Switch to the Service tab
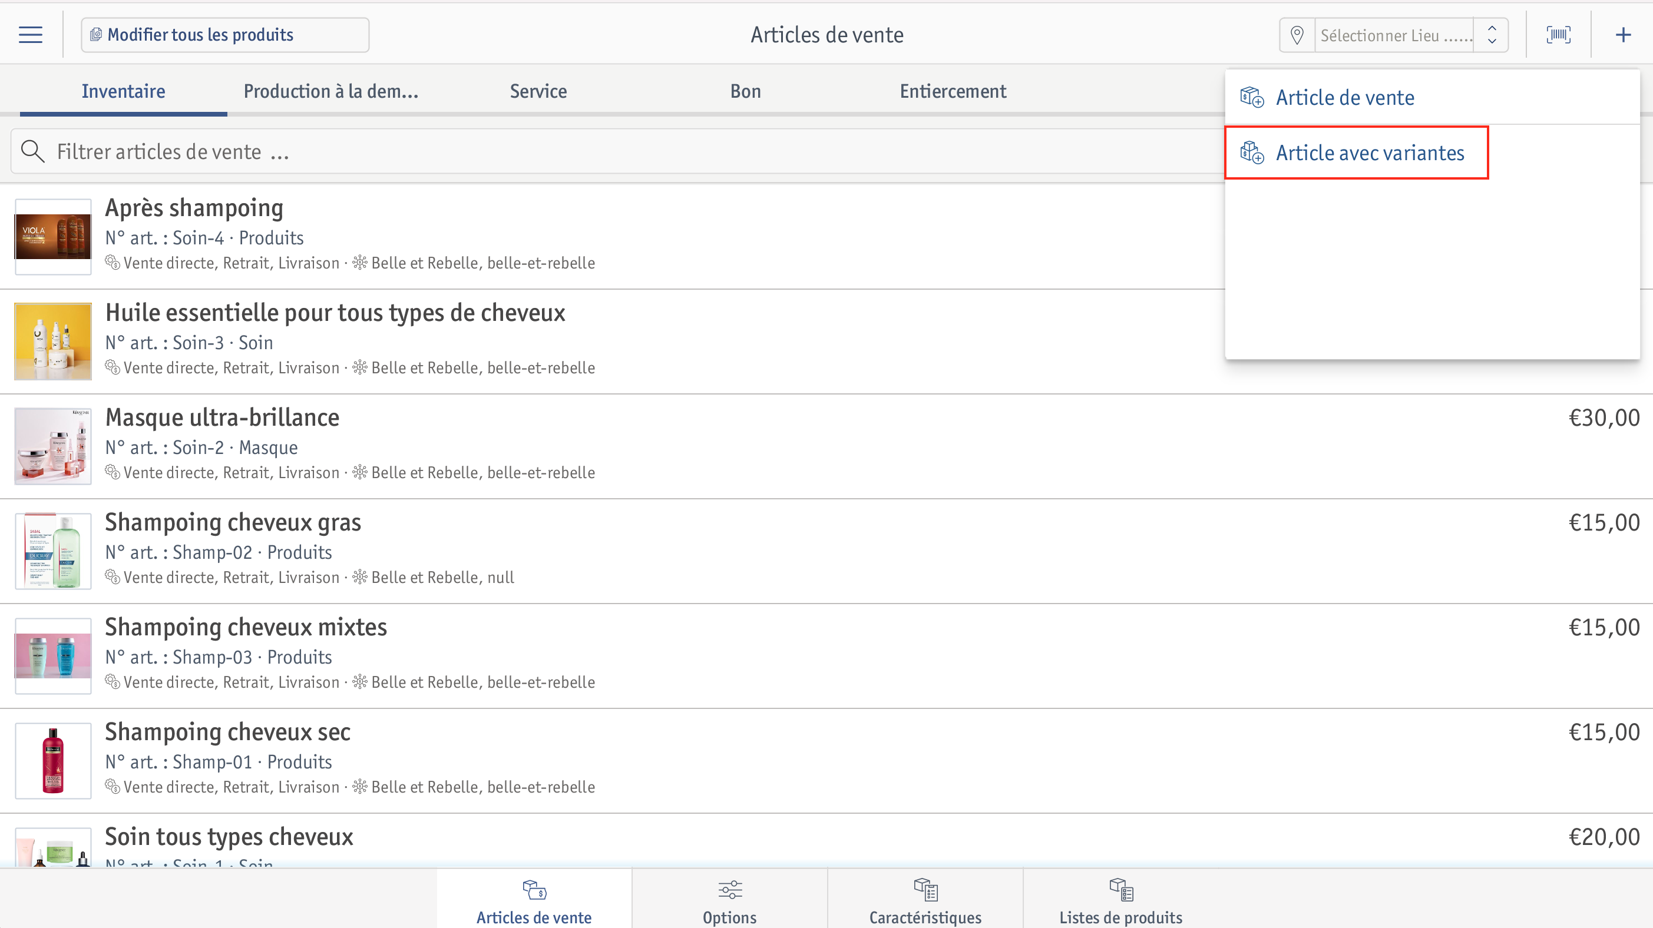Screen dimensions: 1653x928 point(538,91)
